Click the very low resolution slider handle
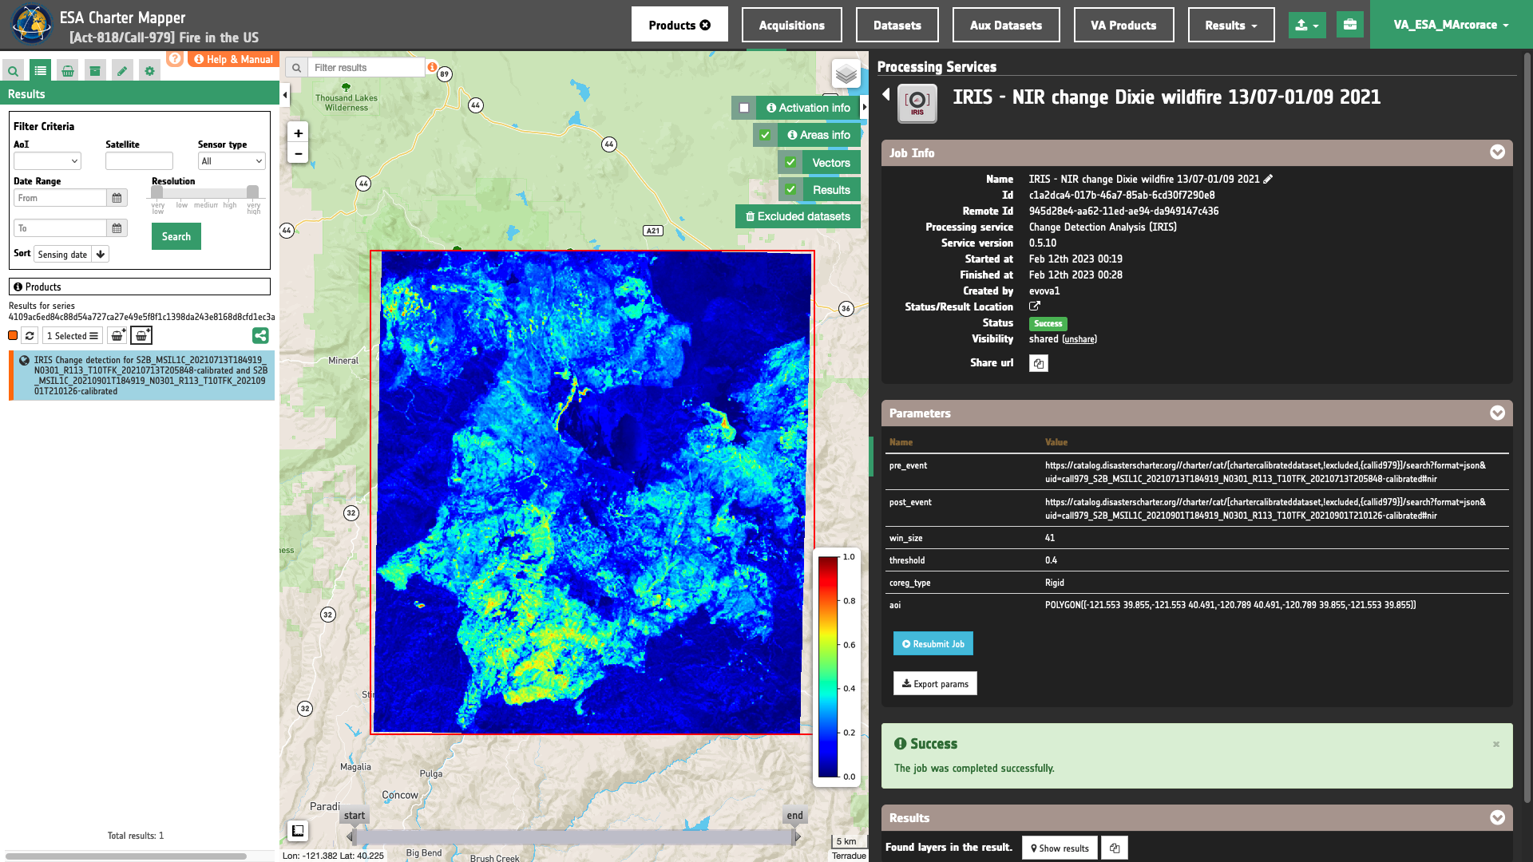Viewport: 1533px width, 862px height. (x=157, y=192)
